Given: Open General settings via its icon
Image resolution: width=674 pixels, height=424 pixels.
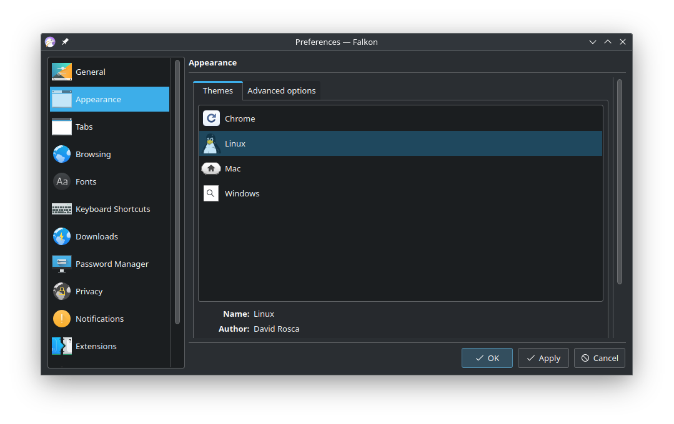Looking at the screenshot, I should 61,72.
